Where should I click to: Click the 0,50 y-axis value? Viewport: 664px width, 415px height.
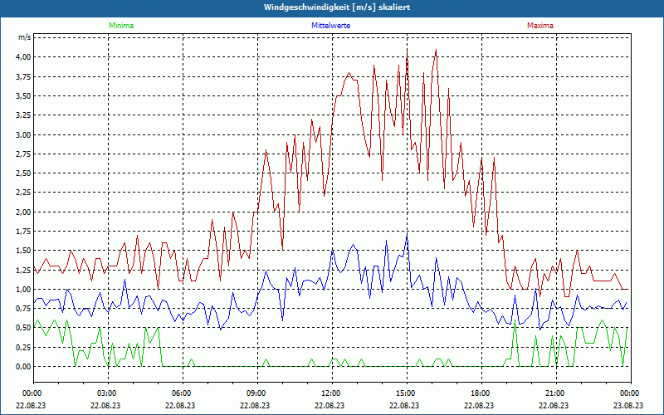point(24,328)
